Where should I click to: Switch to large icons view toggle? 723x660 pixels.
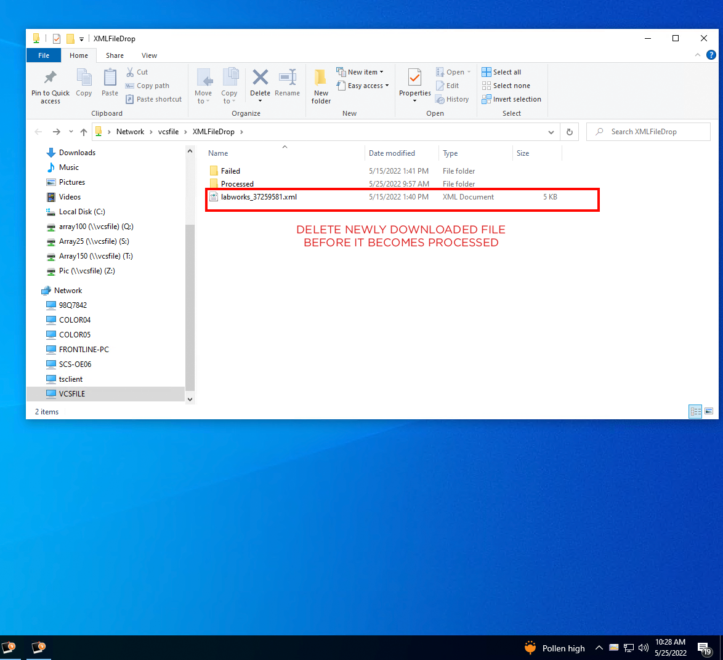click(709, 411)
